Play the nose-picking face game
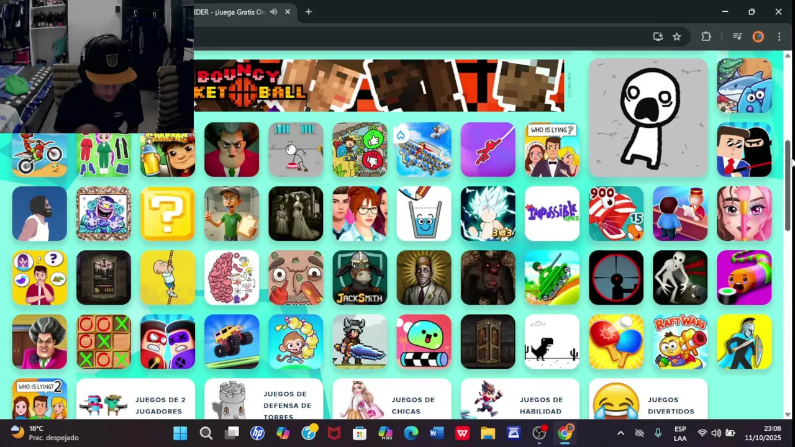This screenshot has height=447, width=795. coord(296,278)
